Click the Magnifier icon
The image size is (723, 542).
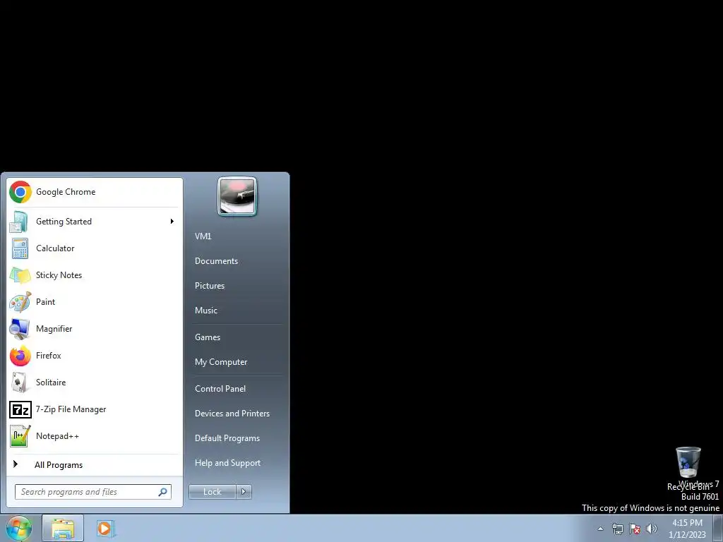click(20, 329)
